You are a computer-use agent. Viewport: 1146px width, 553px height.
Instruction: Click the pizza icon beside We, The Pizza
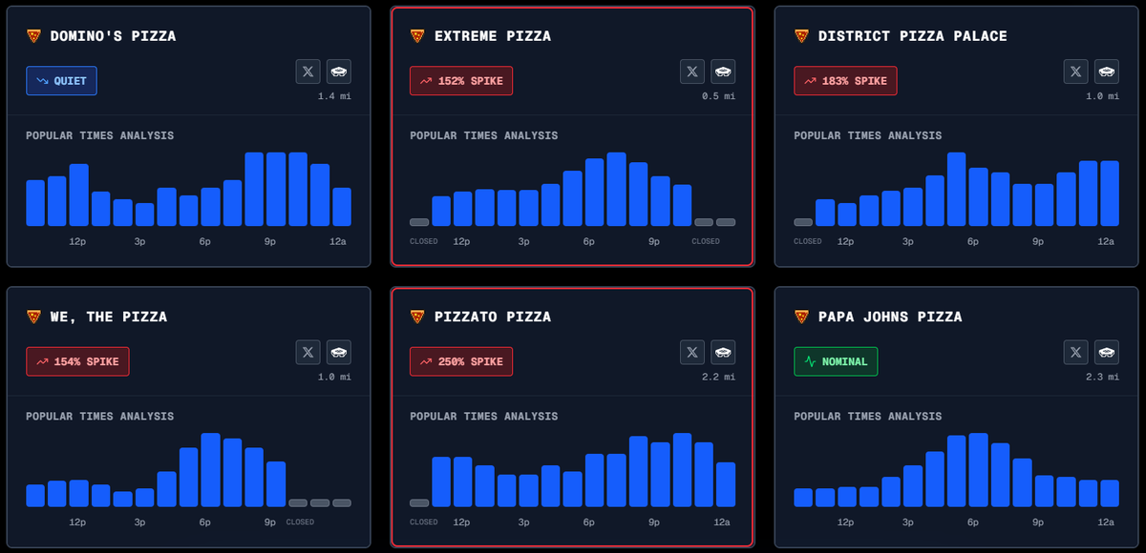(33, 317)
